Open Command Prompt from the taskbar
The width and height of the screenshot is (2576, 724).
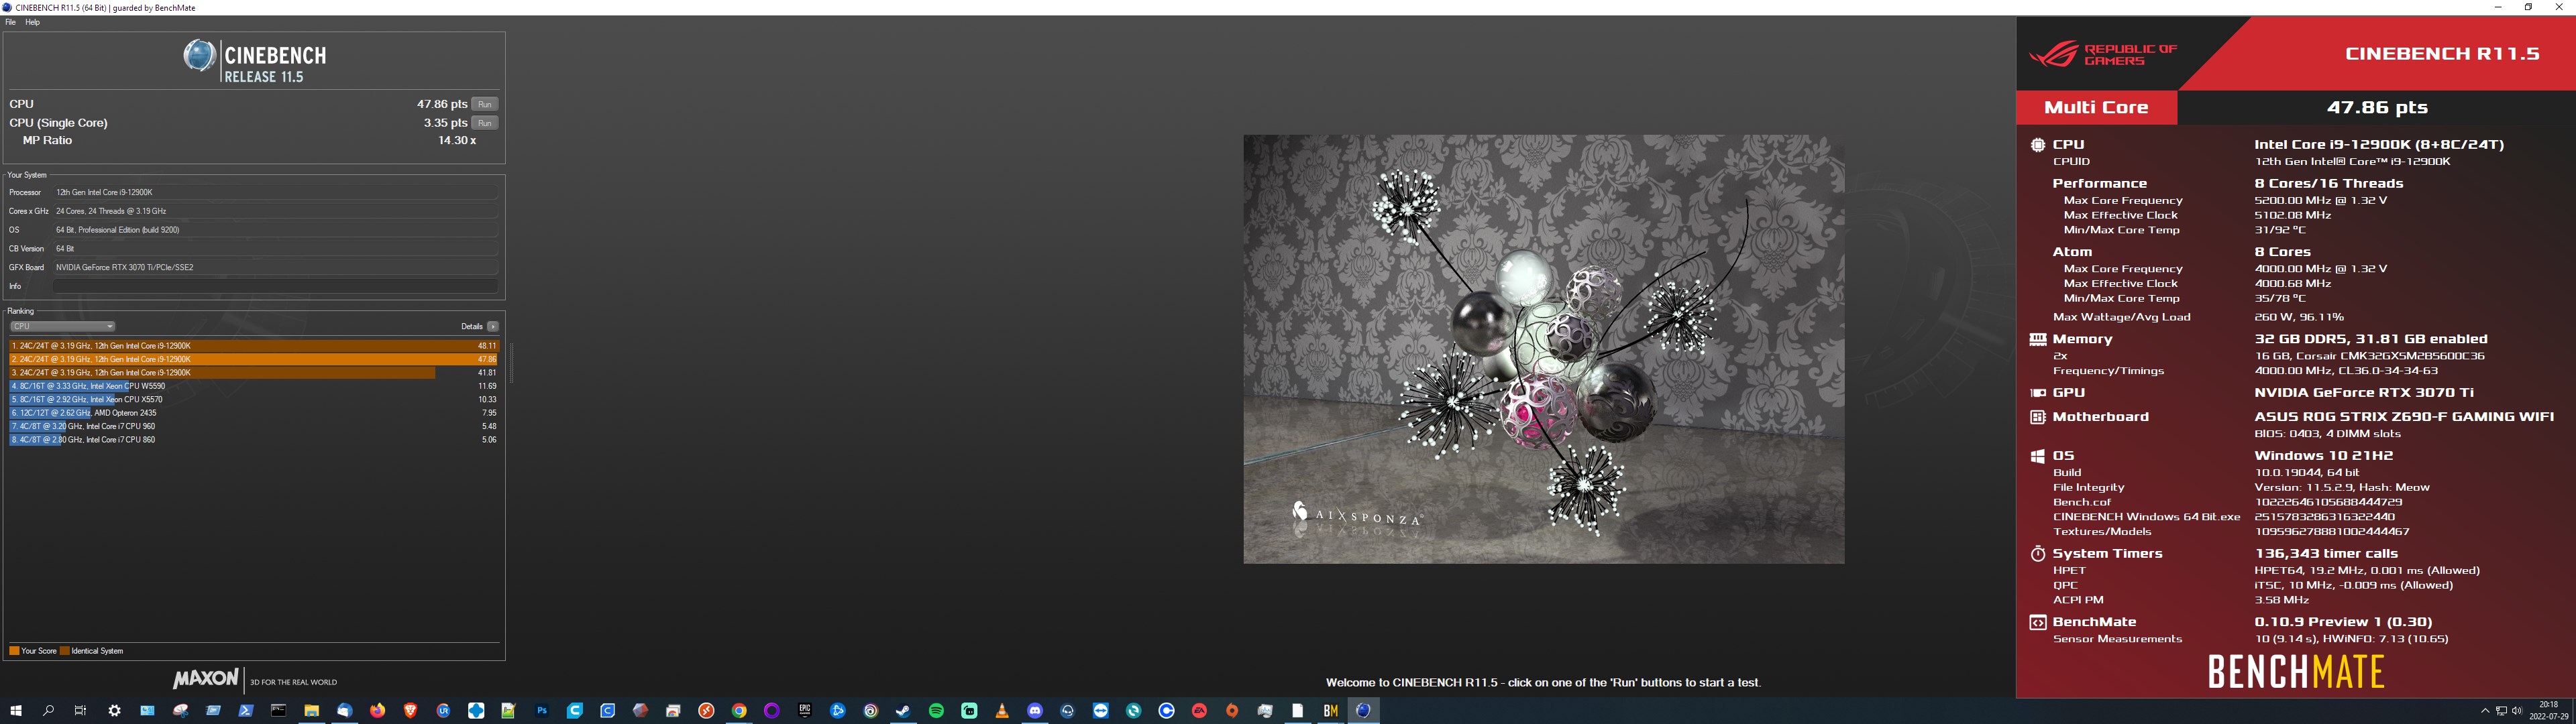(x=278, y=711)
